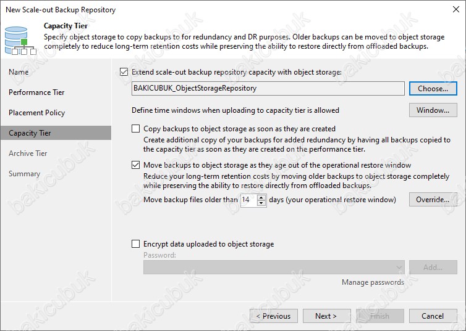Go to the Performance Tier step

36,92
